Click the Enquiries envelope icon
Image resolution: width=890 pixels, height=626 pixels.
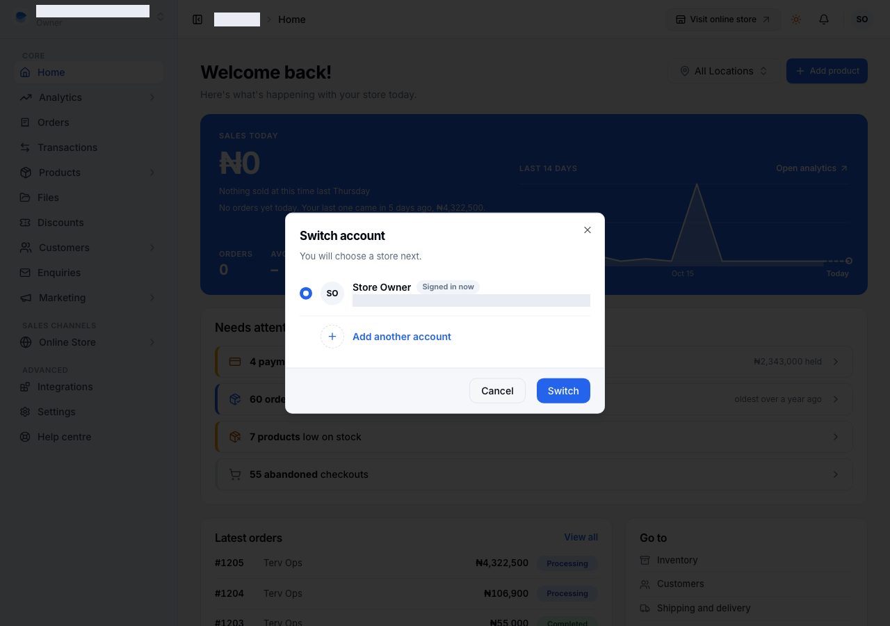pos(25,273)
